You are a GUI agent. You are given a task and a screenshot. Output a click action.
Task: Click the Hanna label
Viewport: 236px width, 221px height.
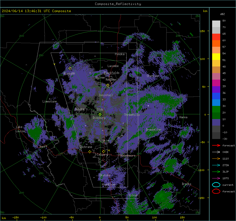click(183, 117)
